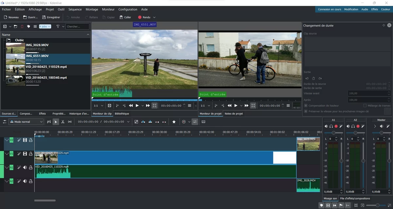Toggle record button on A1 mixer channel

tap(336, 126)
